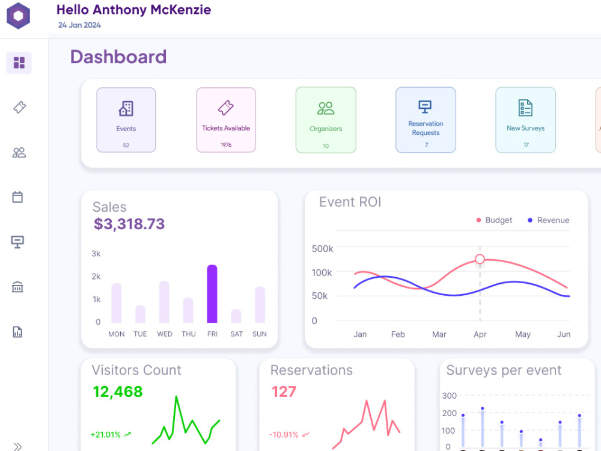Screen dimensions: 601x451
Task: Click the Hello Anthony McKenzie greeting
Action: coord(134,10)
